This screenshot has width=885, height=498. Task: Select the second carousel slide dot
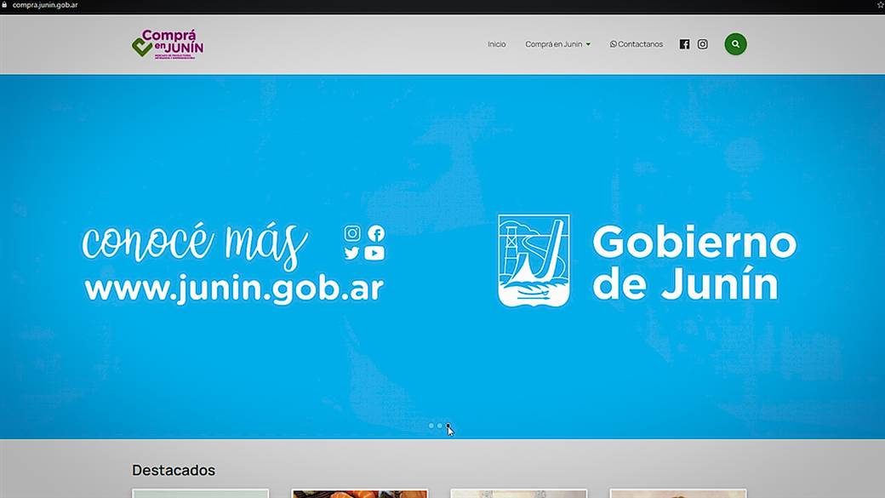pos(440,426)
